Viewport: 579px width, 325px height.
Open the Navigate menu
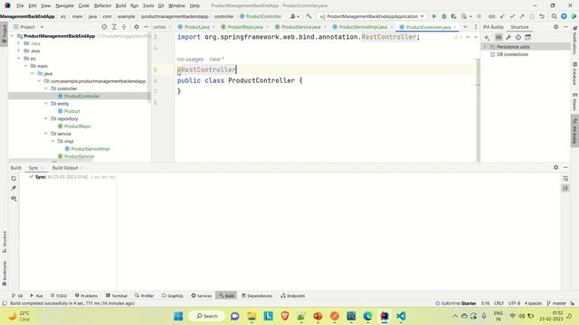pos(64,5)
